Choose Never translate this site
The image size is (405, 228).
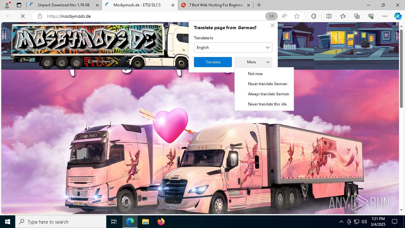pyautogui.click(x=264, y=104)
